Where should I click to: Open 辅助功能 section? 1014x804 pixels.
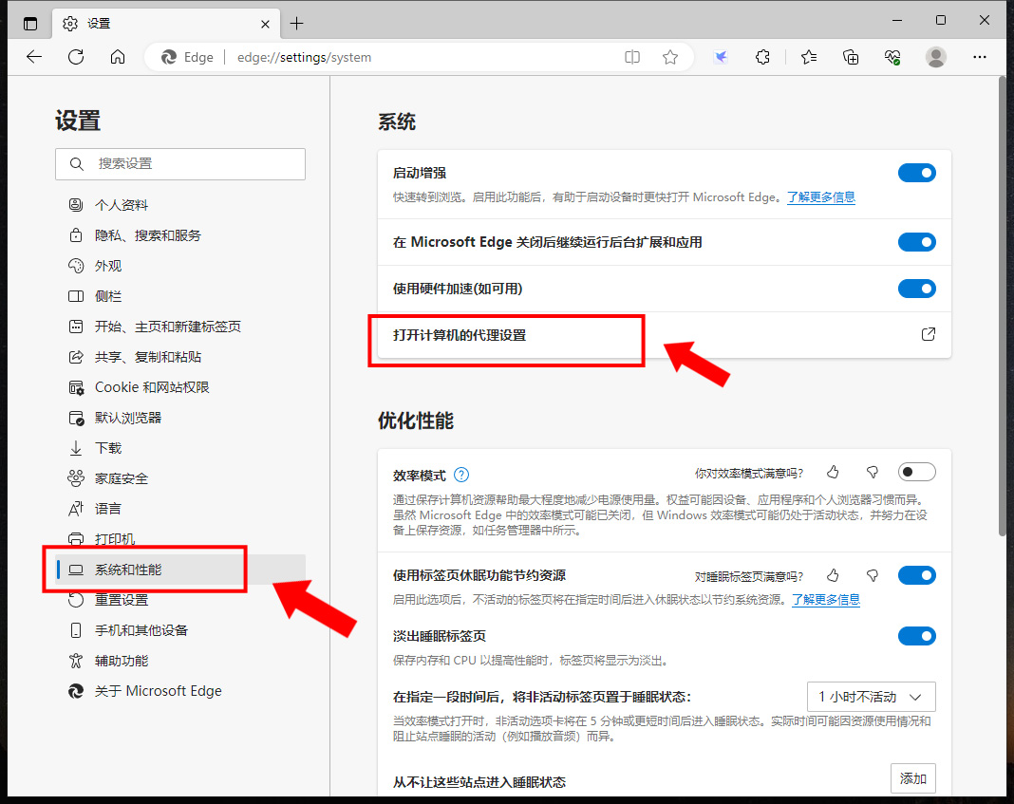coord(179,661)
